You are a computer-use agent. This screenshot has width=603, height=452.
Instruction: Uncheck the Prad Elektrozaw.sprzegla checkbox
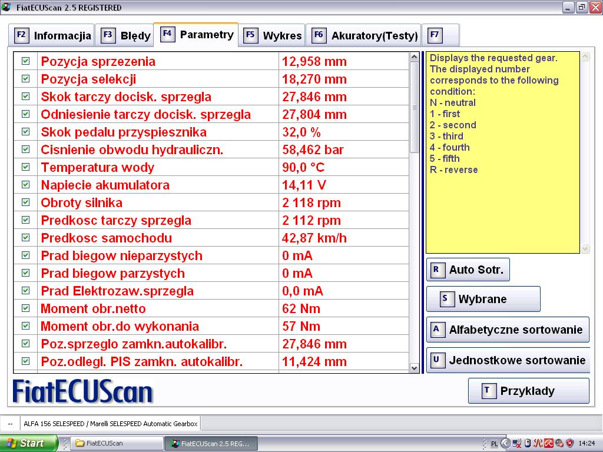(x=26, y=291)
